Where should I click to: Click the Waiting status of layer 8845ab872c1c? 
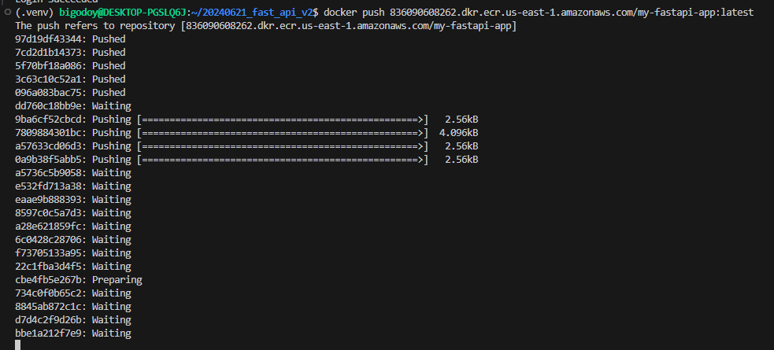coord(111,306)
